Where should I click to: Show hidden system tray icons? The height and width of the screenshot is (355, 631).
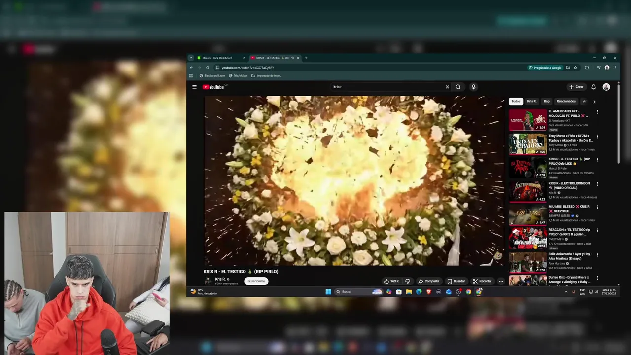566,292
